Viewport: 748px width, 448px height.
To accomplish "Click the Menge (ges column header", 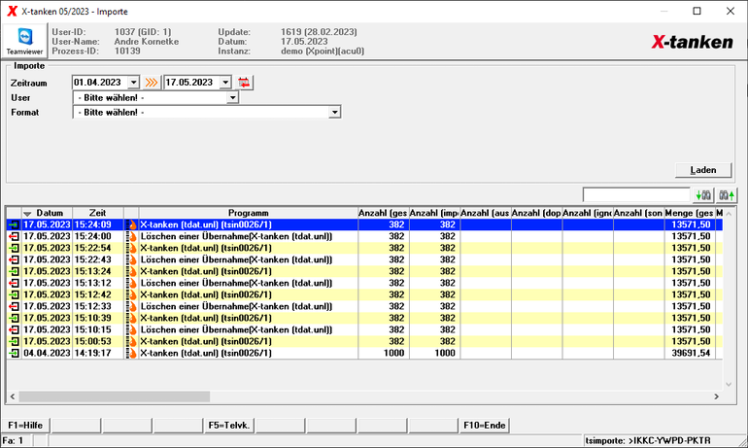I will point(690,213).
